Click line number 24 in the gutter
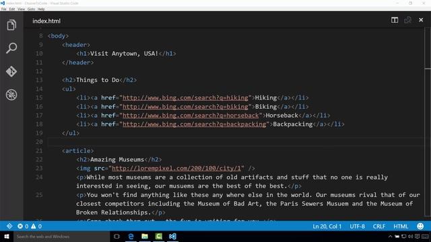 [39, 177]
